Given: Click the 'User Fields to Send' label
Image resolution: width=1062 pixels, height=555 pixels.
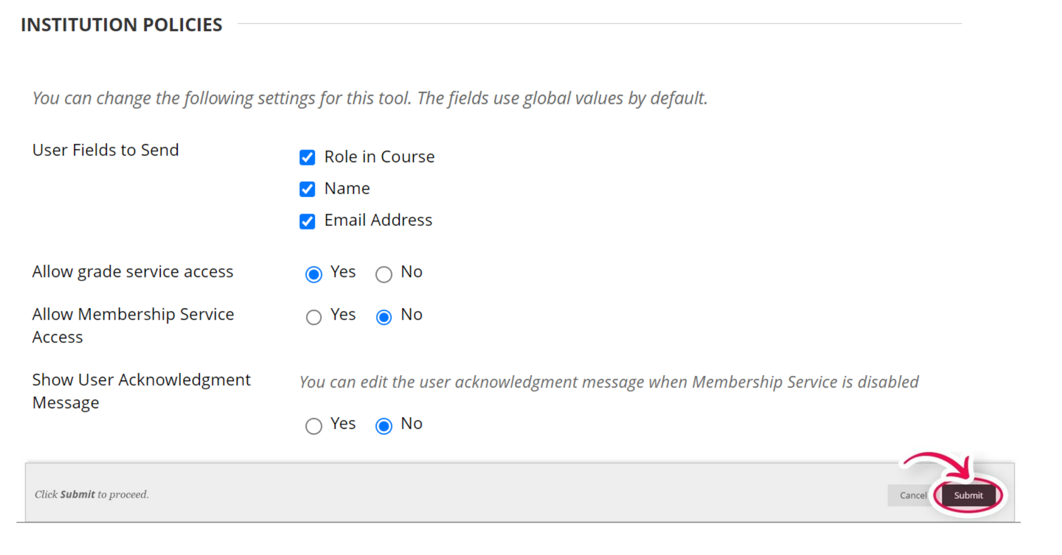Looking at the screenshot, I should (x=106, y=150).
